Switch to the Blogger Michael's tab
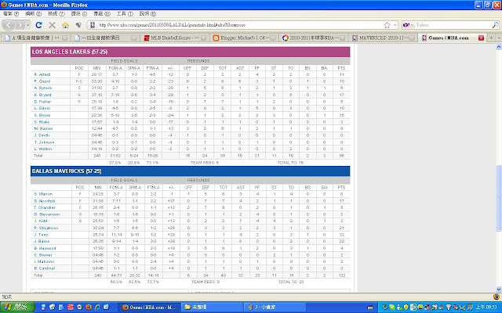This screenshot has height=313, width=502. 245,38
